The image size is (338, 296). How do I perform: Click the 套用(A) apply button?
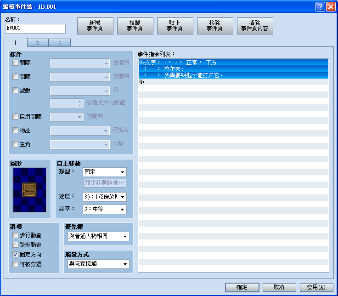[316, 287]
